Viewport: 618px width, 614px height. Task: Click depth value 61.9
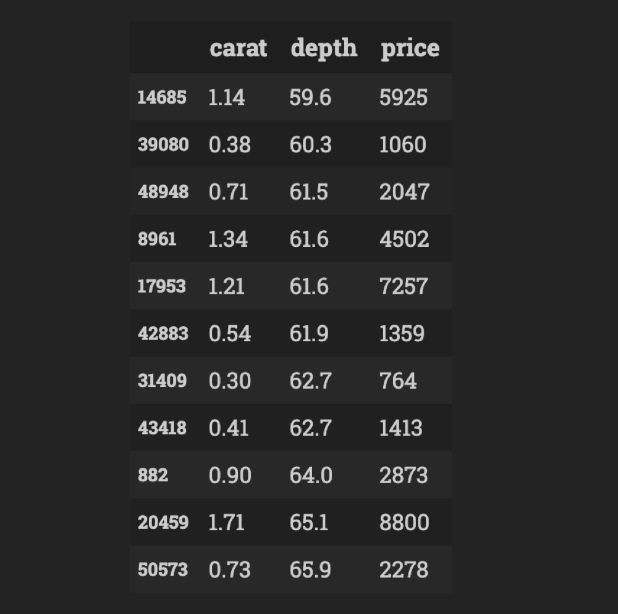(x=308, y=333)
